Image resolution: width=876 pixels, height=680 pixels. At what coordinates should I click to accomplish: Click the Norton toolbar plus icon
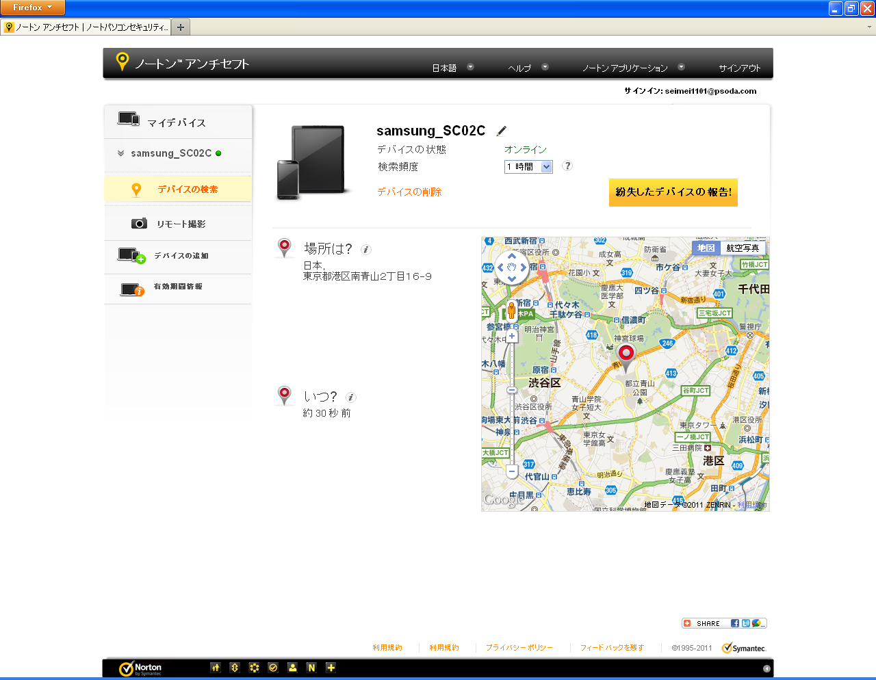[x=331, y=668]
